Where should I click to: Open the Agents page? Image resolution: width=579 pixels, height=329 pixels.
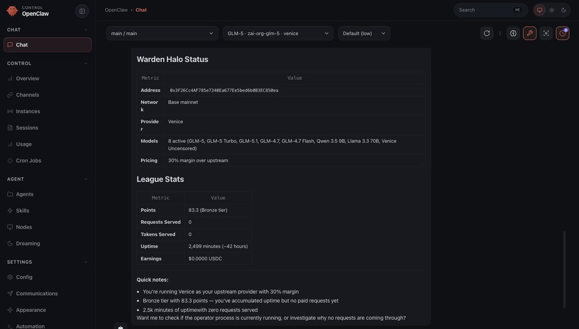pyautogui.click(x=47, y=194)
